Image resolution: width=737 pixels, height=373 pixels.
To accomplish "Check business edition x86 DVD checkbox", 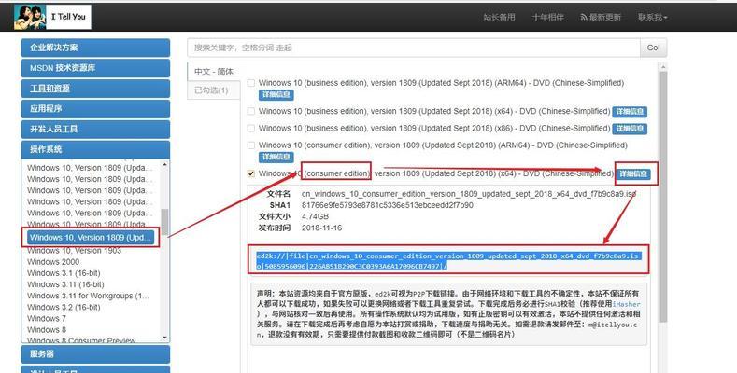I will click(251, 128).
